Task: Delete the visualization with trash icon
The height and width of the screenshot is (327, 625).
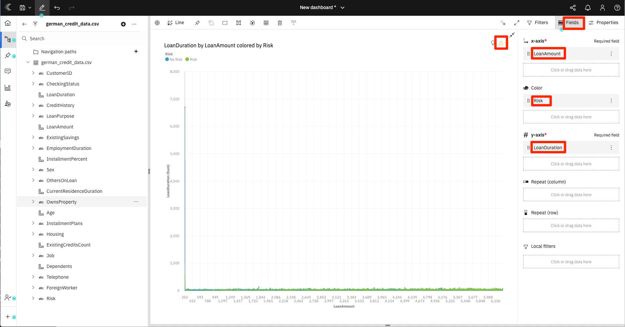Action: pos(280,23)
